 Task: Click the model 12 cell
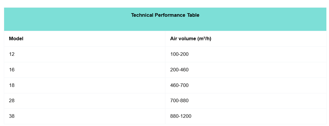(x=12, y=54)
